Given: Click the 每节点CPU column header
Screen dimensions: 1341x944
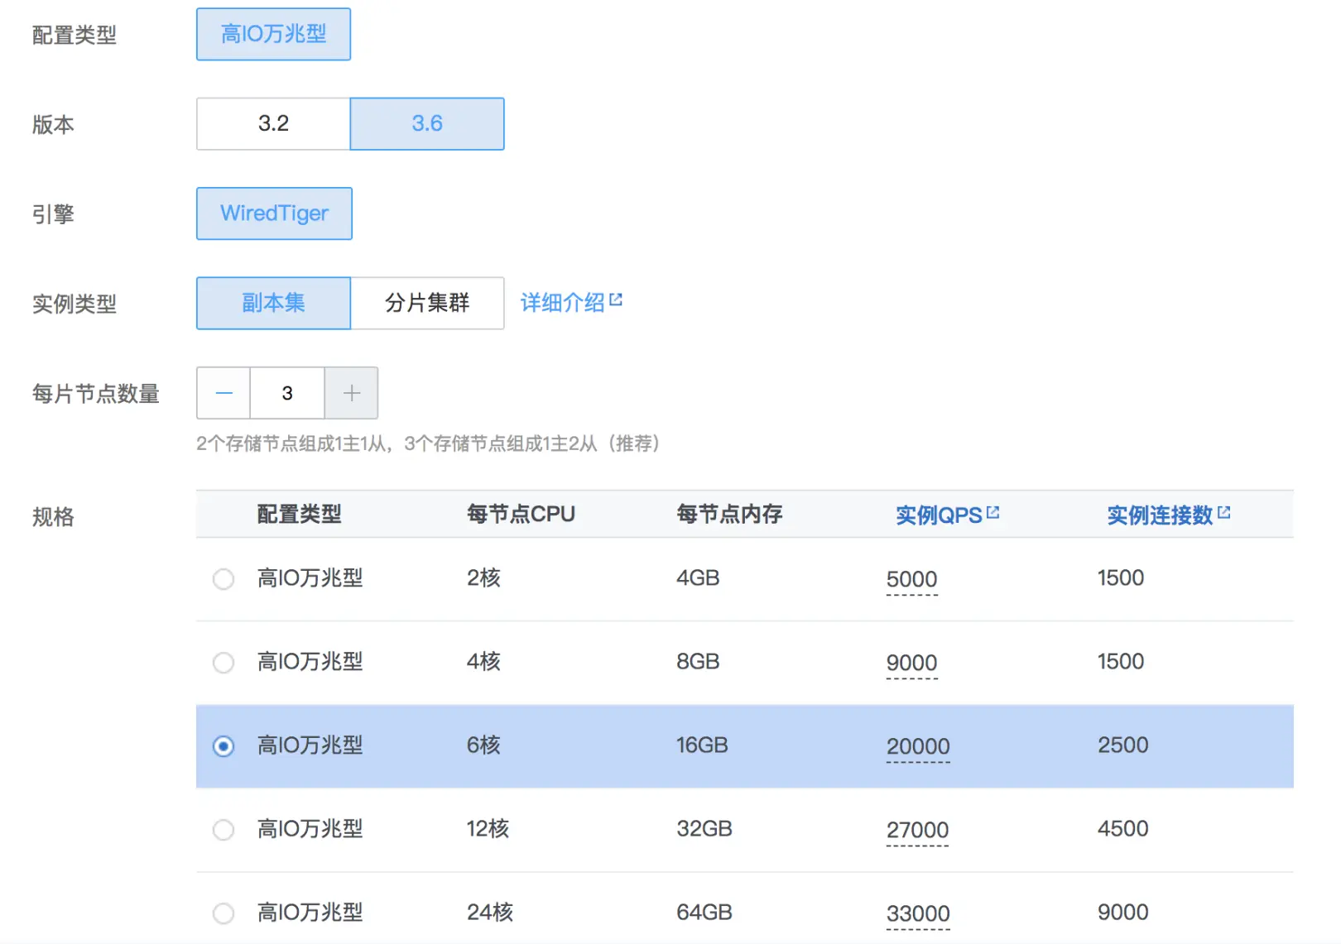Looking at the screenshot, I should [521, 515].
